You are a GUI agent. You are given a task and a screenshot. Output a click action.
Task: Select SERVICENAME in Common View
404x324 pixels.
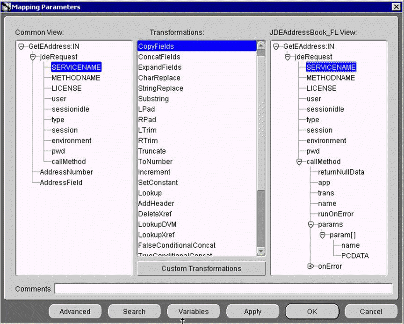(76, 67)
